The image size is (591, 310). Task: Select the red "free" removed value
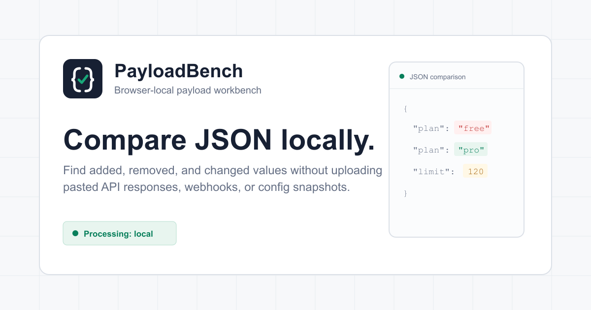(x=474, y=128)
